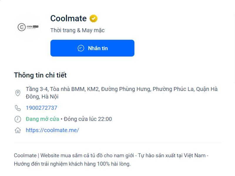
Task: Call the phone number 1900272737
Action: click(41, 108)
